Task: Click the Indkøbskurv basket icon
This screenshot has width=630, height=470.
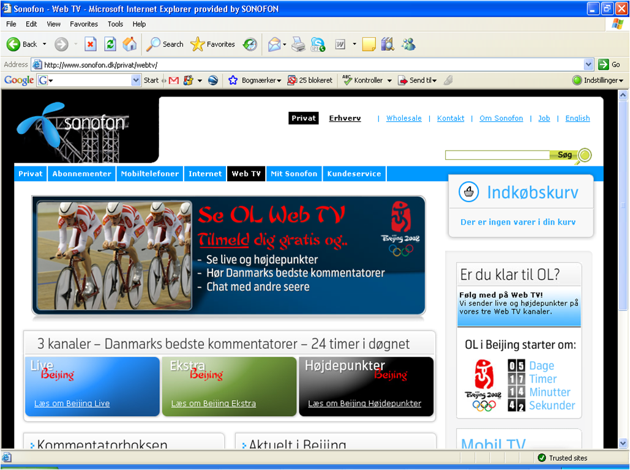Action: [468, 192]
